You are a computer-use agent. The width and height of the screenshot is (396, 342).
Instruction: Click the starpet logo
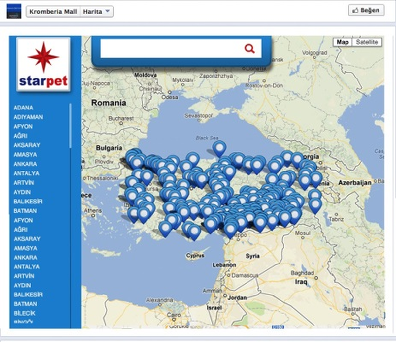pyautogui.click(x=43, y=64)
